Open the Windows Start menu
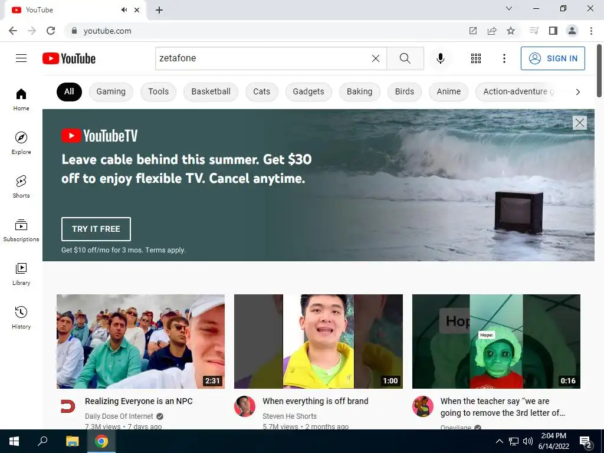 (x=14, y=441)
